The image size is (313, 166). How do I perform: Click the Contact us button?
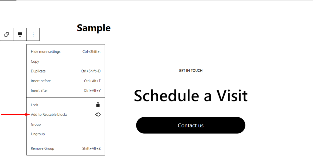(191, 125)
